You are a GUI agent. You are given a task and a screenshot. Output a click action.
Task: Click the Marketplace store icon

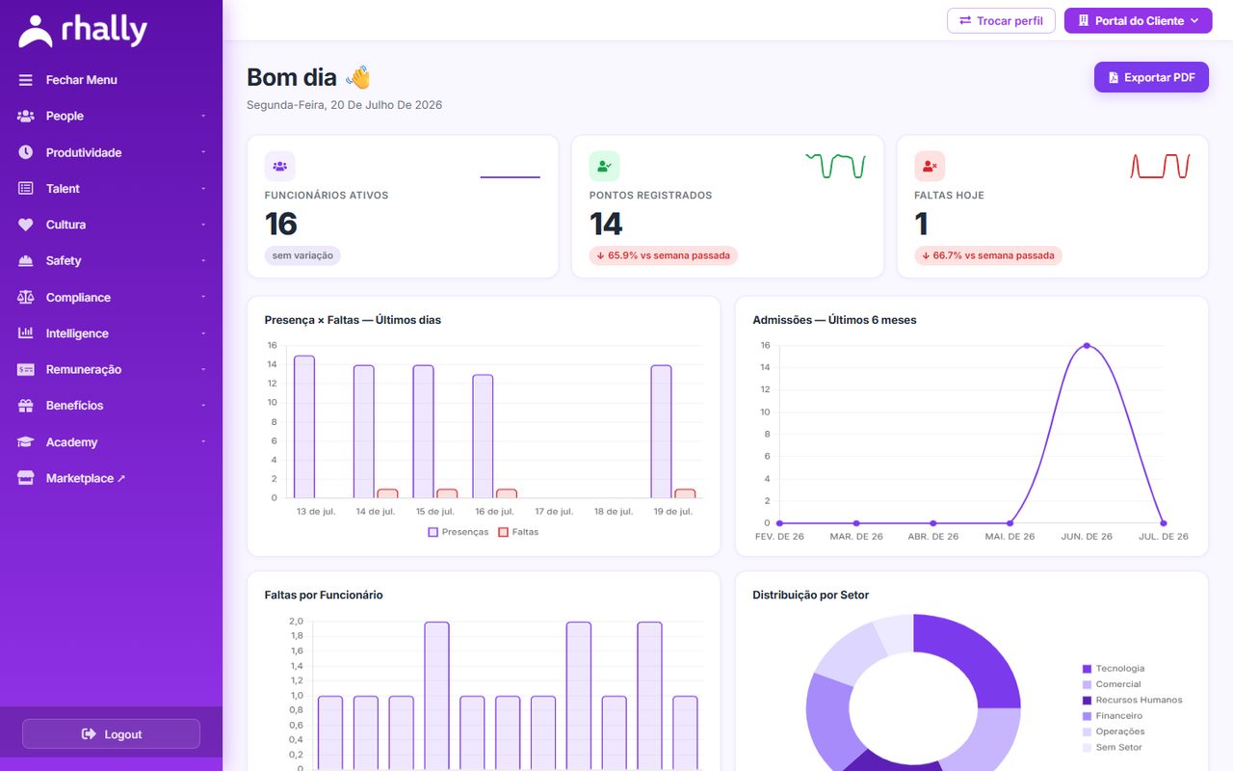pos(26,478)
